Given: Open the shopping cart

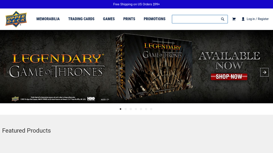Looking at the screenshot, I should pyautogui.click(x=234, y=19).
